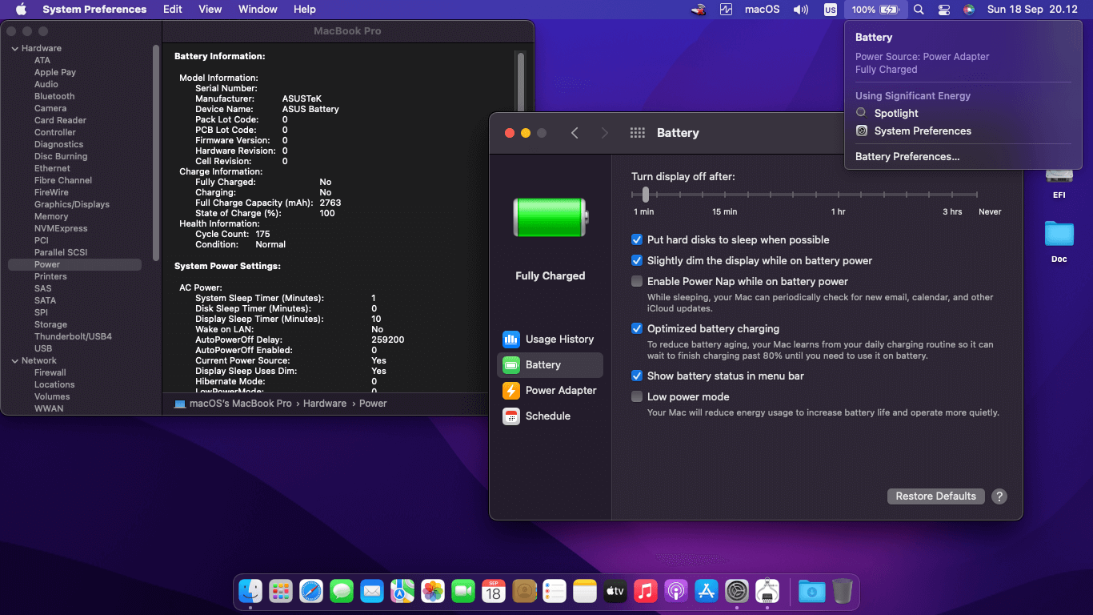This screenshot has height=615, width=1093.
Task: Click the help question mark button
Action: [999, 496]
